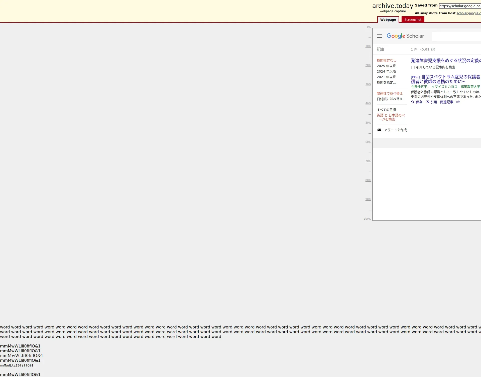481x377 pixels.
Task: Filter results since 2025
Action: tap(386, 66)
